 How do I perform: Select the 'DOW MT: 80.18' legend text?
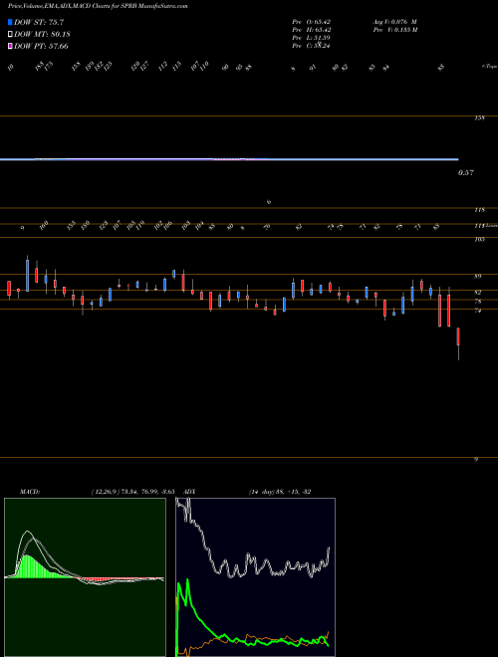pos(42,35)
